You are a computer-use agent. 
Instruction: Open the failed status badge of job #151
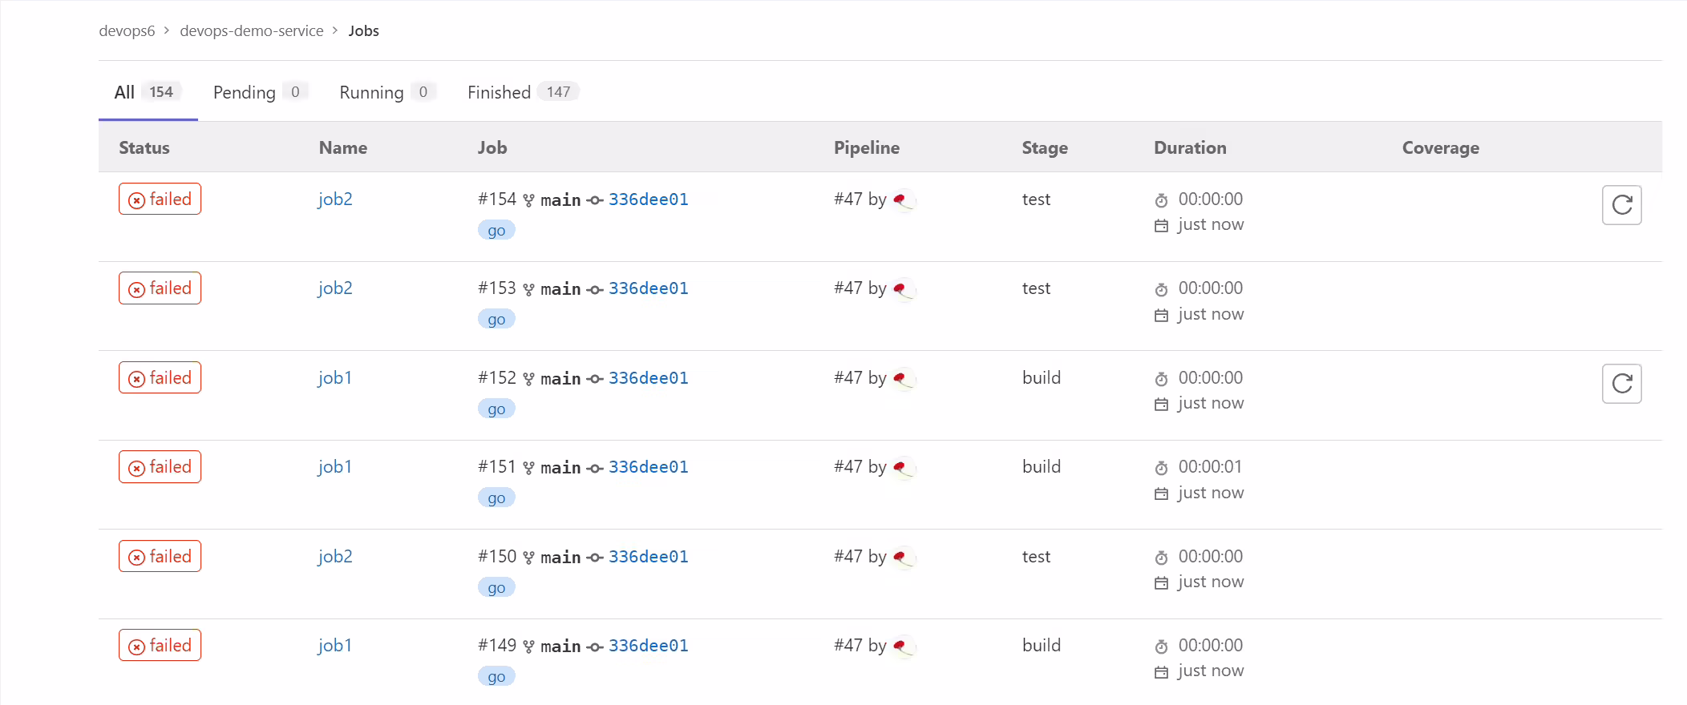tap(160, 466)
